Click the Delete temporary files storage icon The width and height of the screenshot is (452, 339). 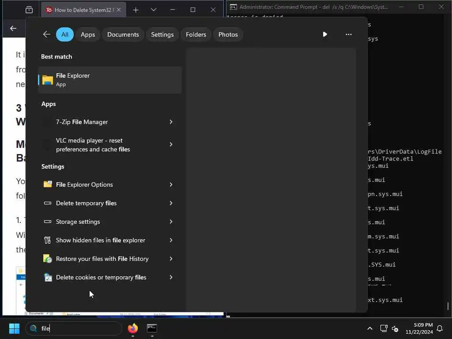[x=48, y=203]
